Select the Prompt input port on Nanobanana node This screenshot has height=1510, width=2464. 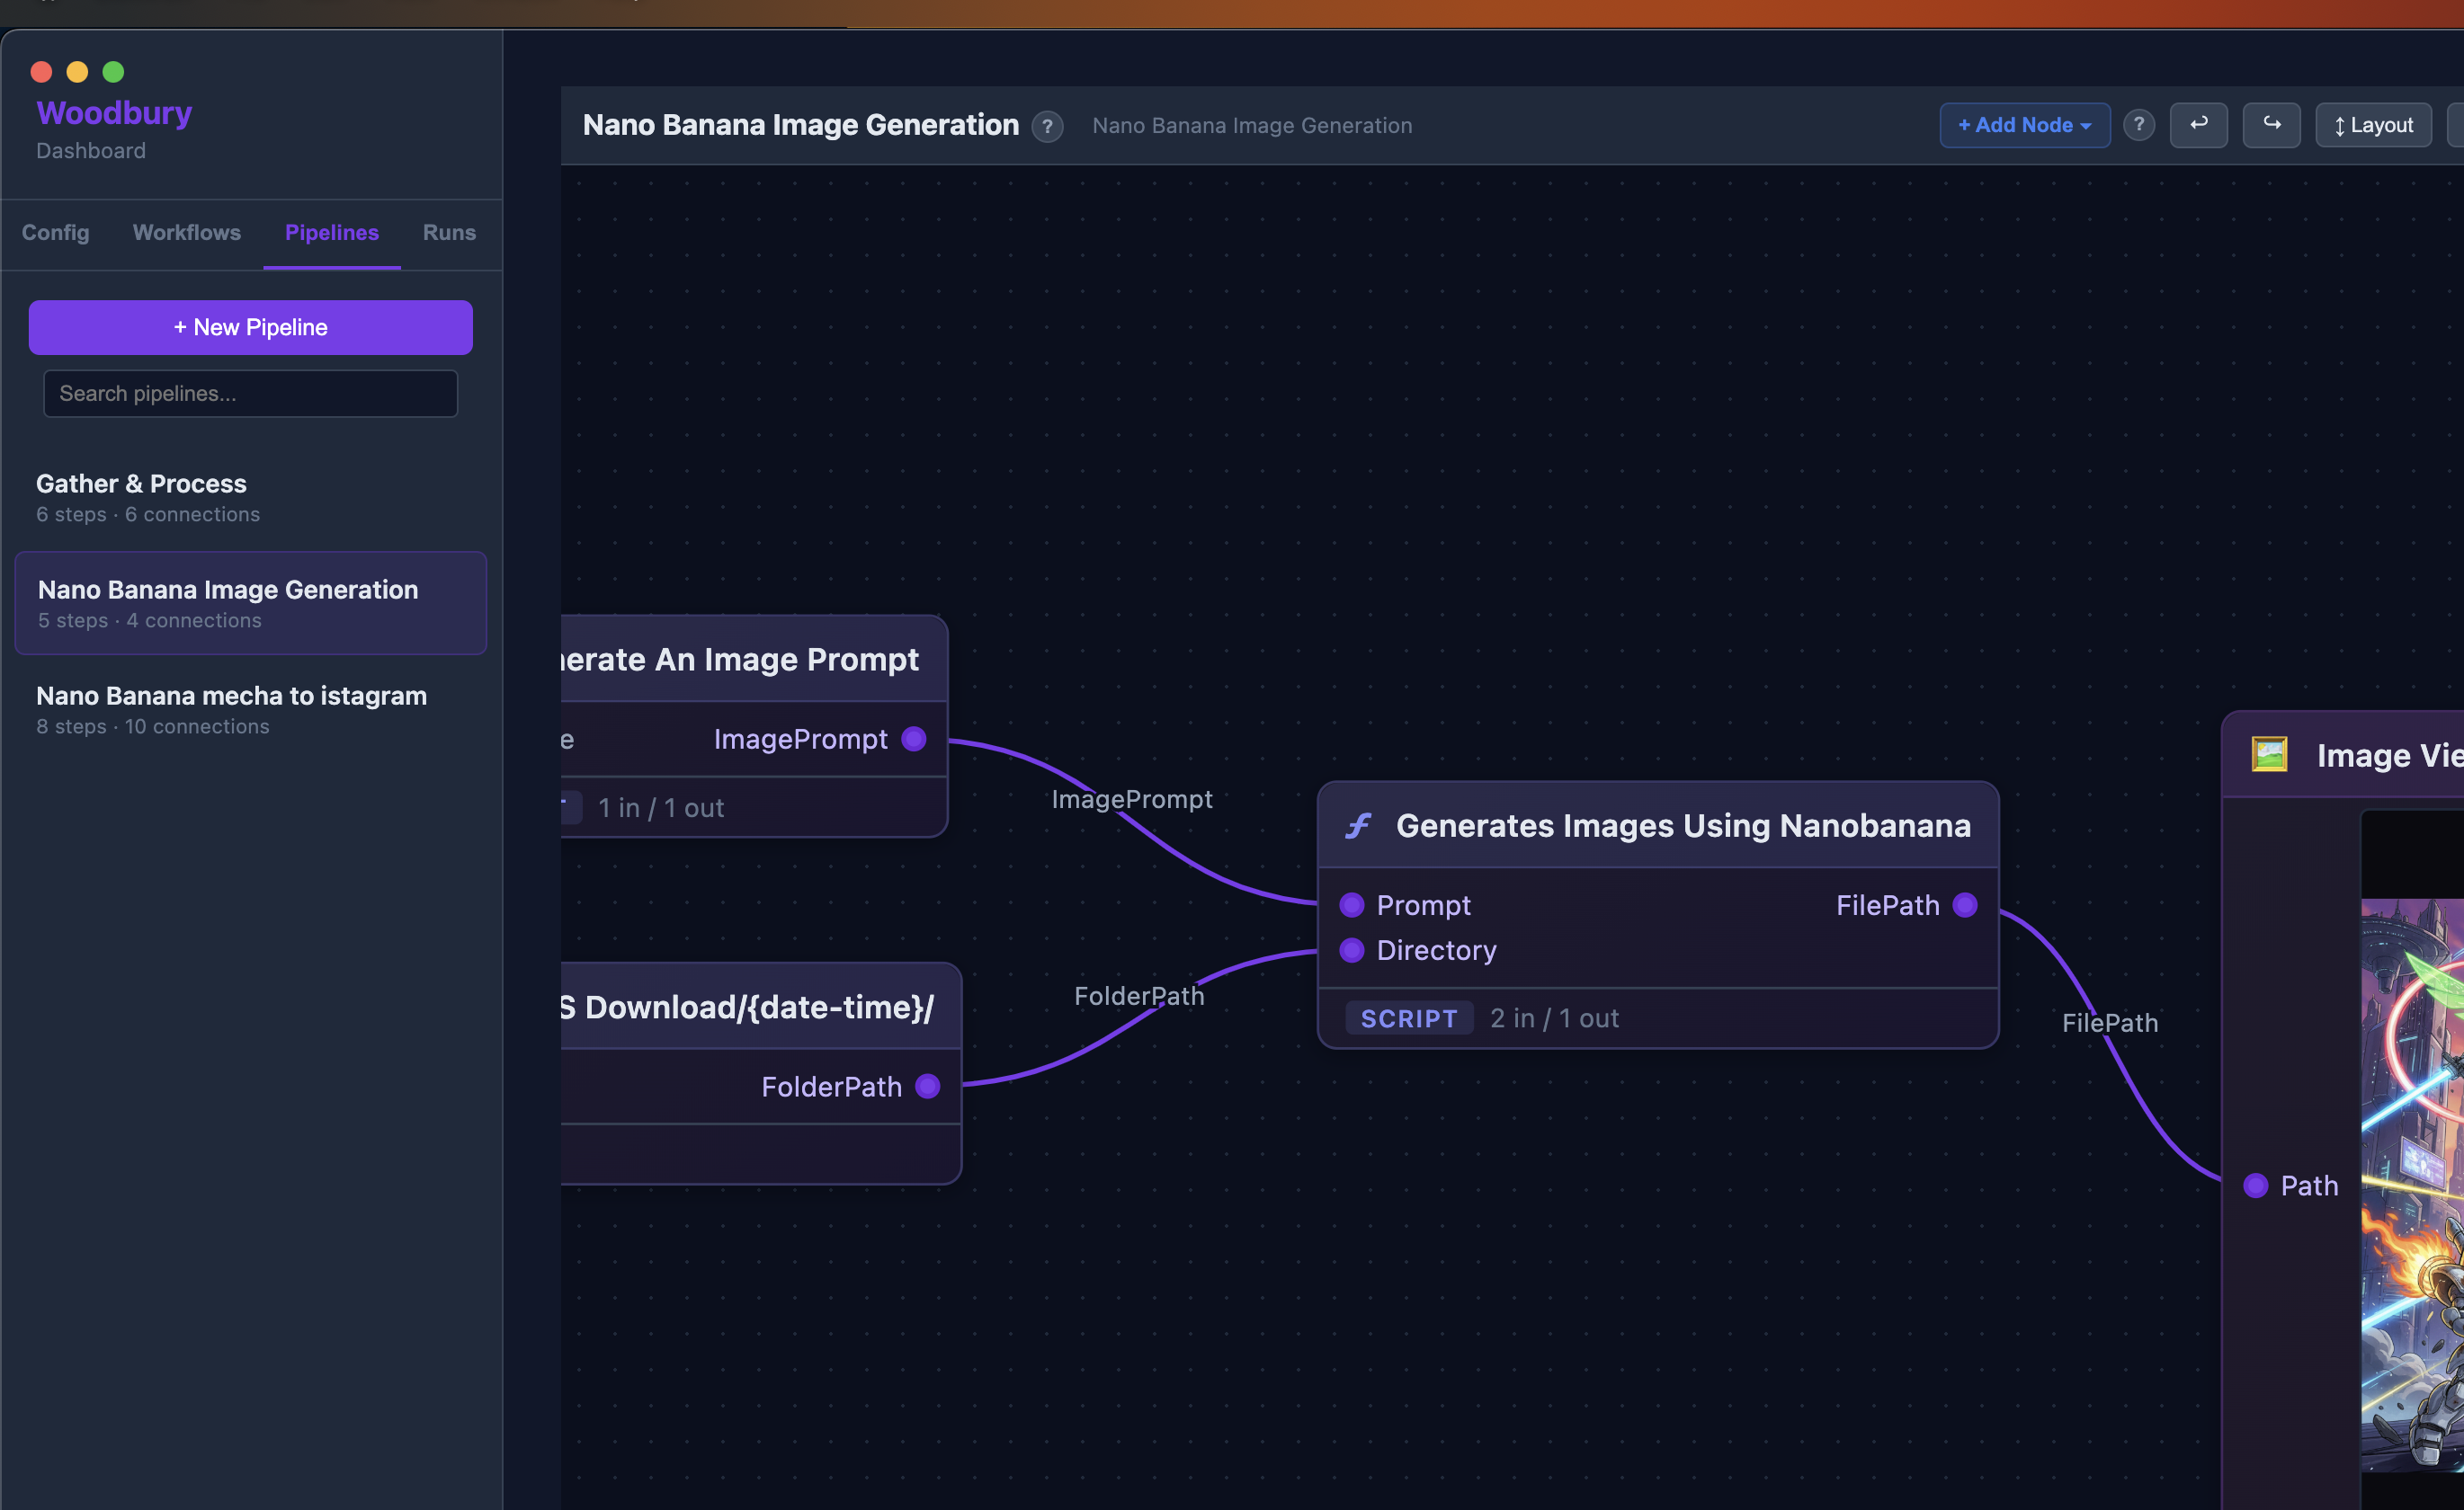pos(1352,904)
